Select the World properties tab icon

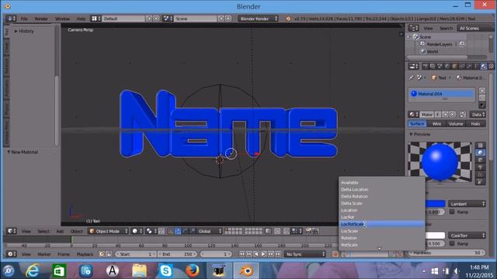[447, 66]
